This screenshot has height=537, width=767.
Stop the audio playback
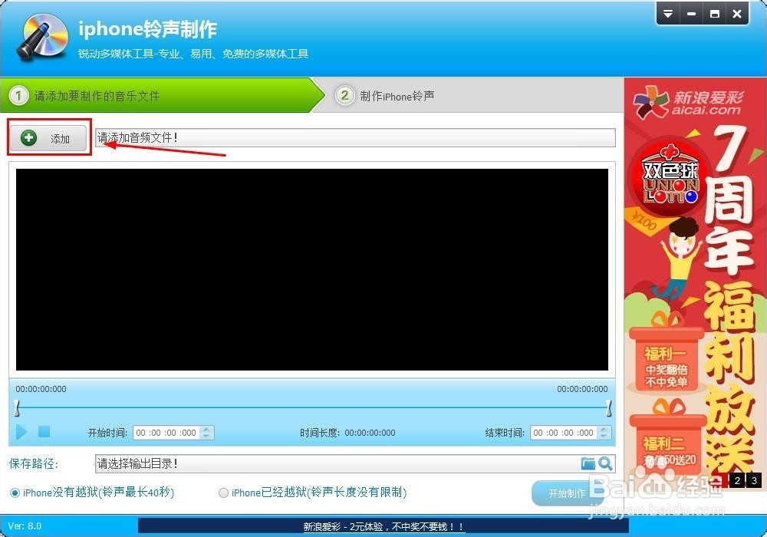[x=44, y=431]
